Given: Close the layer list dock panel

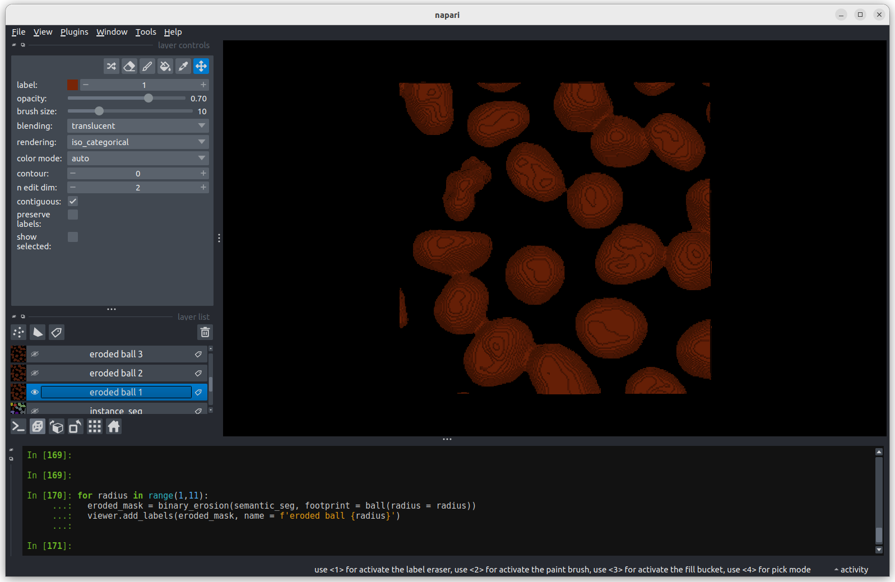Looking at the screenshot, I should (14, 316).
